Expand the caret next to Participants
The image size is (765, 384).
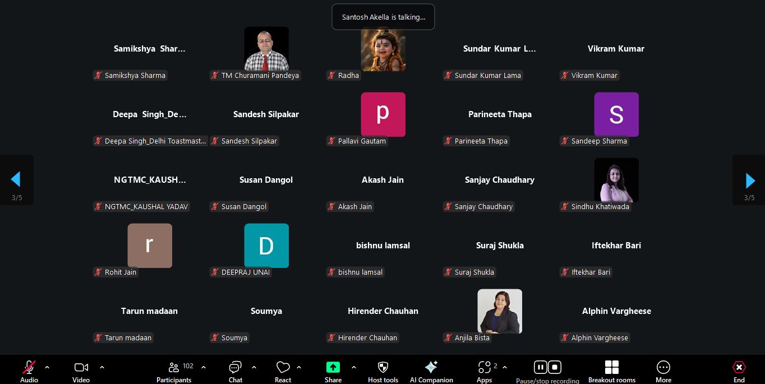coord(203,367)
